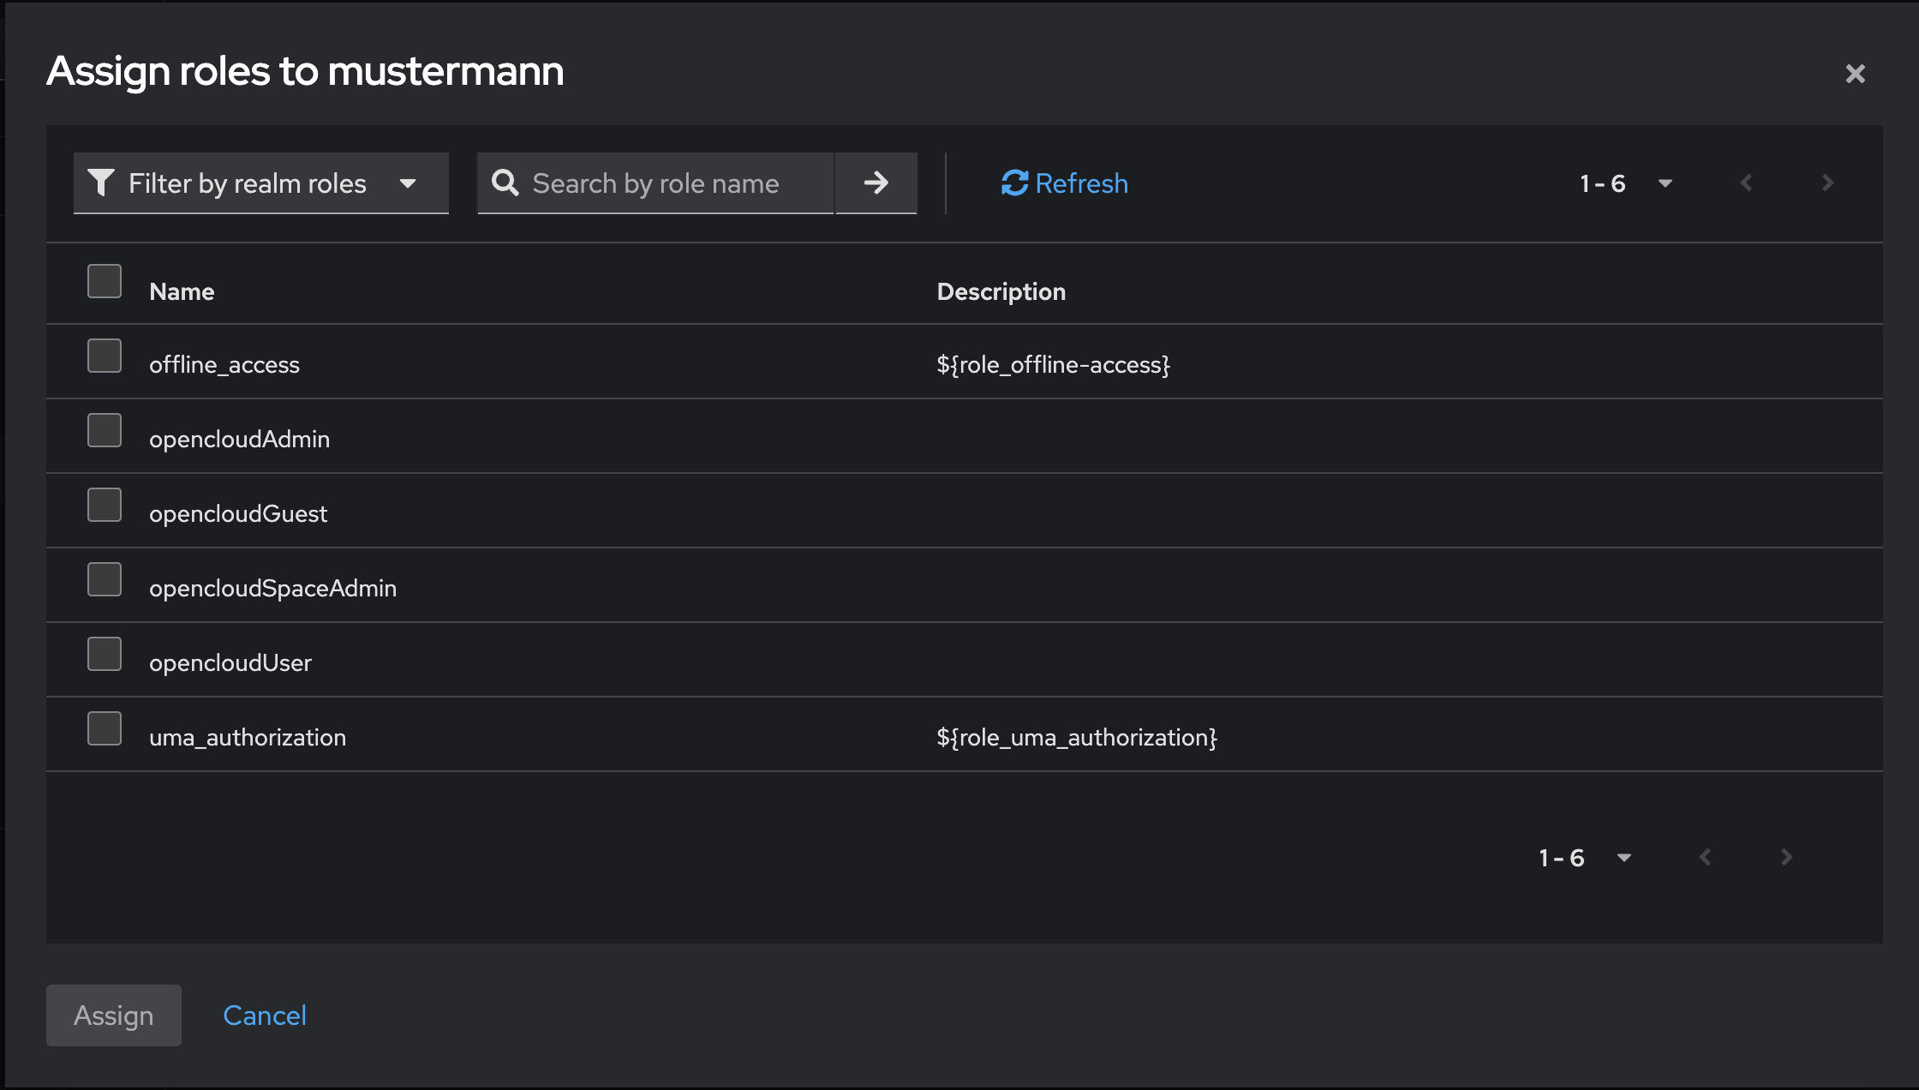Viewport: 1919px width, 1090px height.
Task: Click previous page arrow in bottom pagination
Action: click(1705, 857)
